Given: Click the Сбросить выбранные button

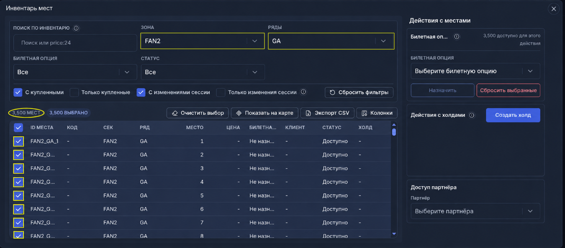Looking at the screenshot, I should tap(508, 90).
